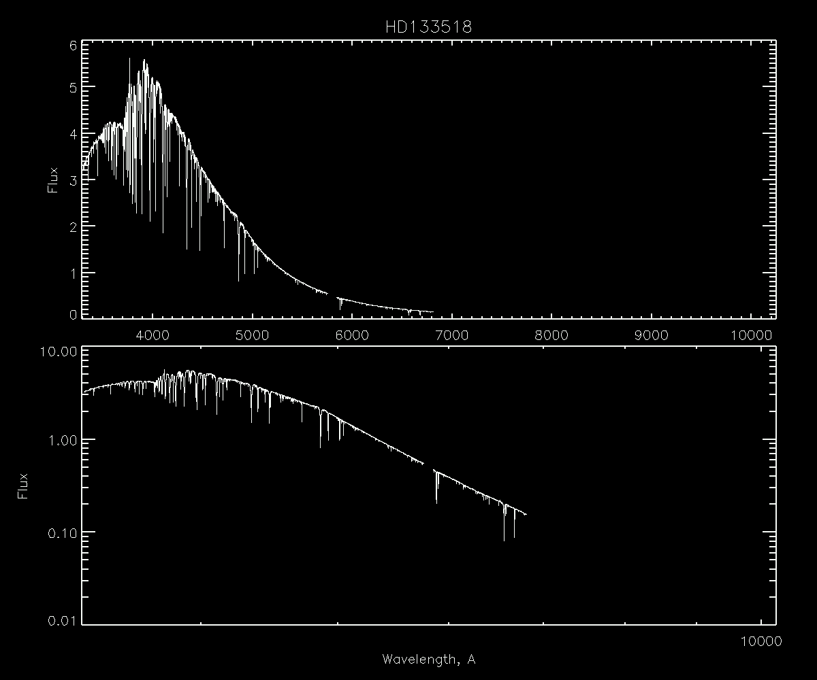Click the 9000 tick label on upper x-axis

point(652,334)
